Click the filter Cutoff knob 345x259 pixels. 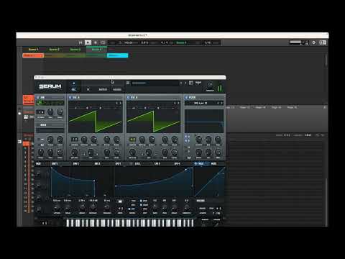(x=199, y=139)
